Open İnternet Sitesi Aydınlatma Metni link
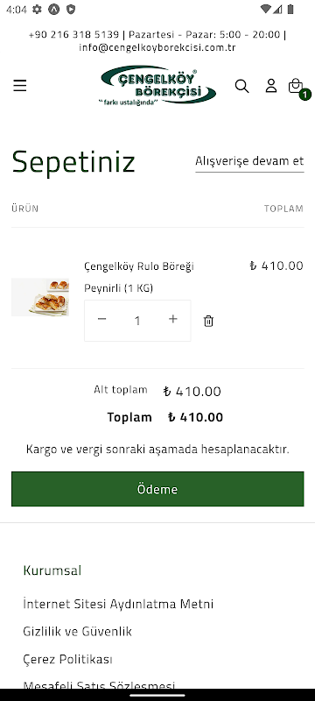Image resolution: width=315 pixels, height=701 pixels. (118, 604)
